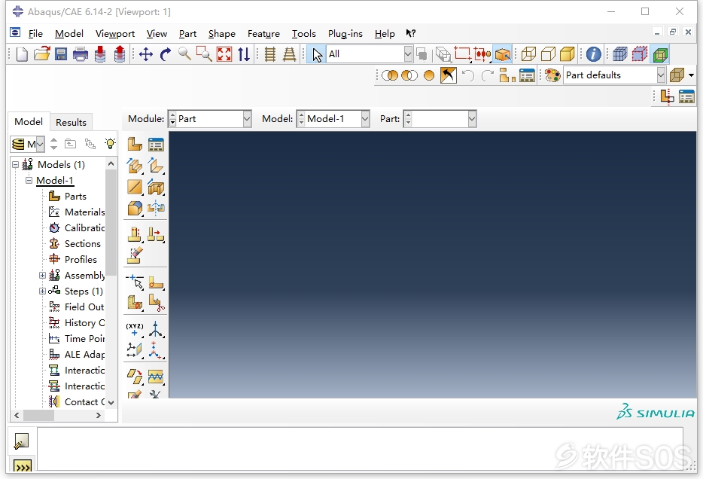Open the File menu

pyautogui.click(x=35, y=34)
